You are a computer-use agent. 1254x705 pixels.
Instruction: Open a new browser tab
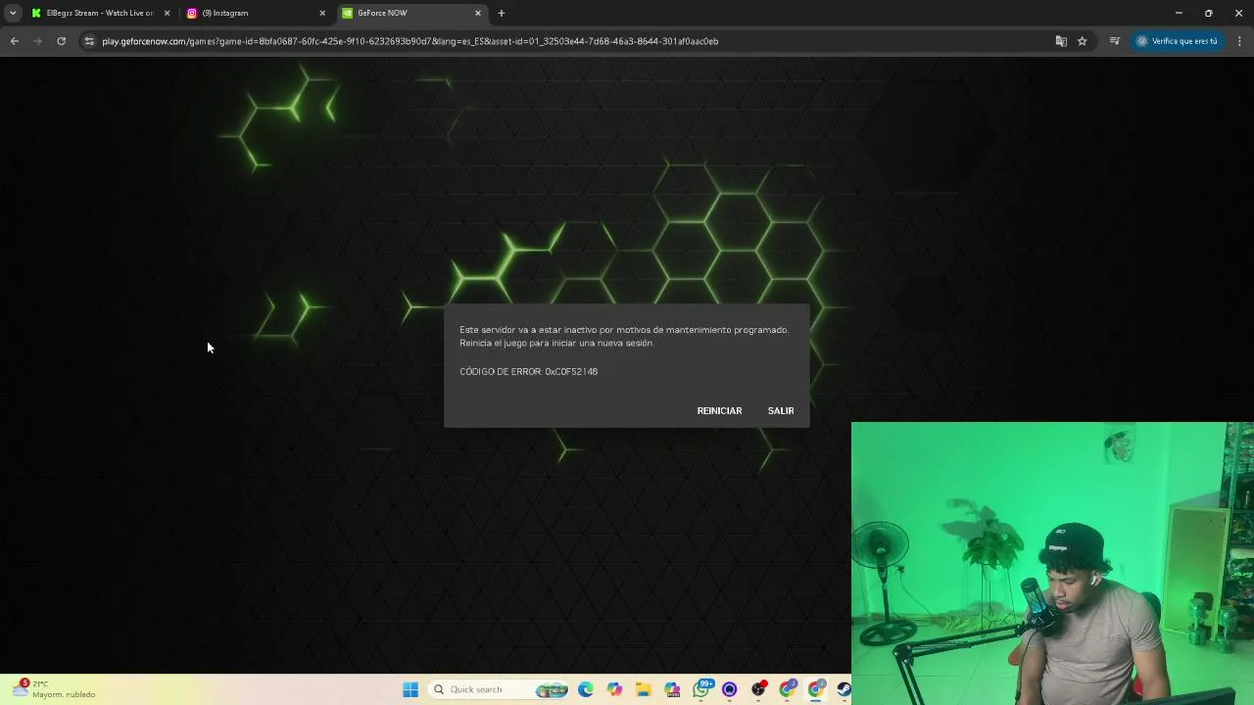[502, 13]
